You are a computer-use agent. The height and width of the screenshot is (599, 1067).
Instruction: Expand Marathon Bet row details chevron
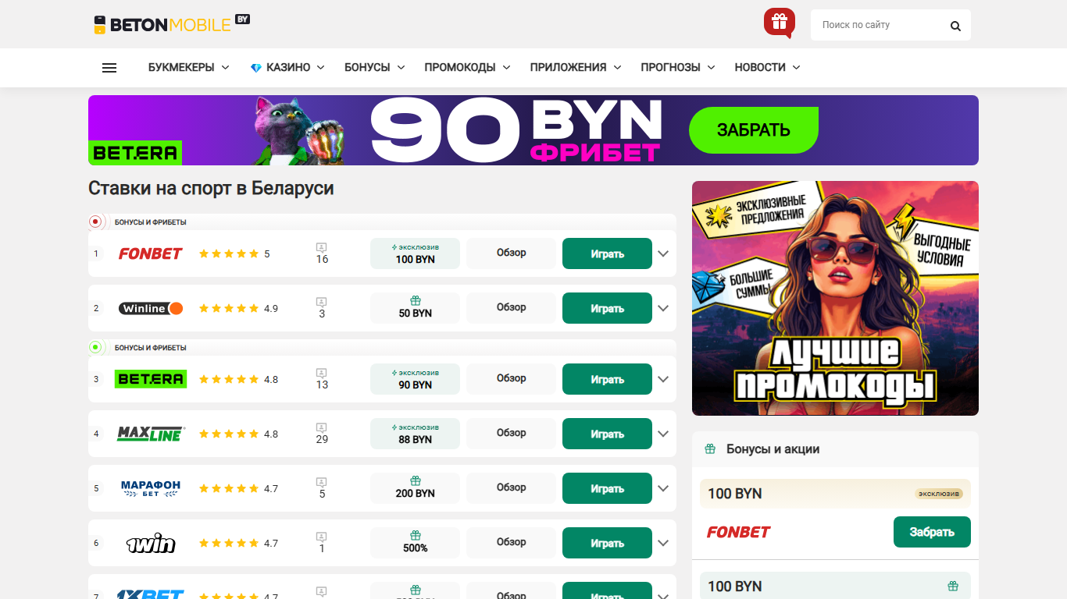[x=663, y=488]
